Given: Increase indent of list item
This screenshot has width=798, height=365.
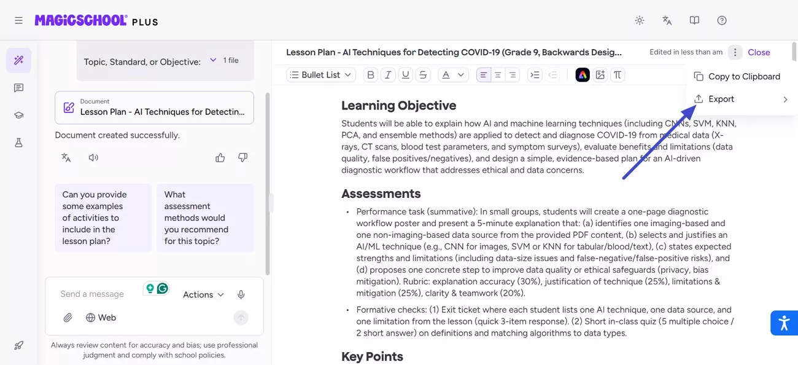Looking at the screenshot, I should pyautogui.click(x=535, y=75).
